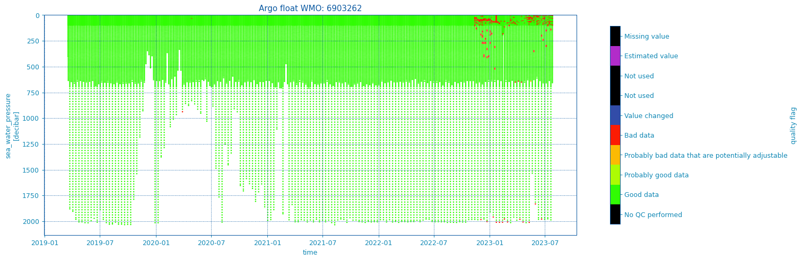Click the red Bad data color swatch

tap(615, 135)
